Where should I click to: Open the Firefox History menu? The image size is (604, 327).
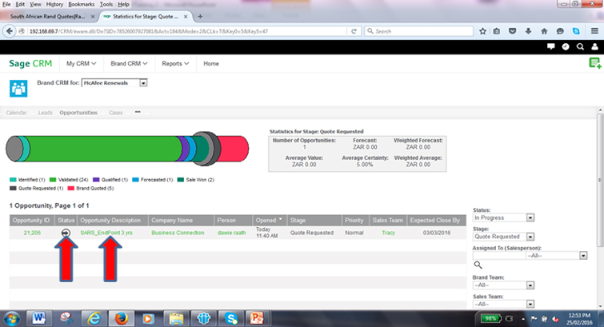tap(54, 4)
